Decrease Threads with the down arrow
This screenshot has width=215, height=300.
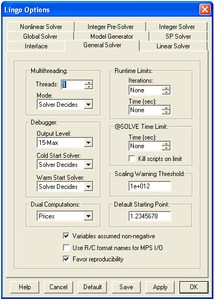[x=89, y=87]
